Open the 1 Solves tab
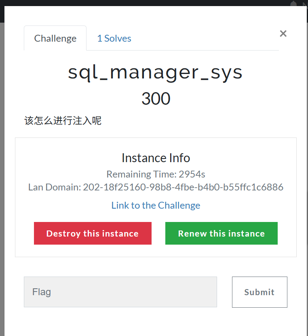 (114, 38)
